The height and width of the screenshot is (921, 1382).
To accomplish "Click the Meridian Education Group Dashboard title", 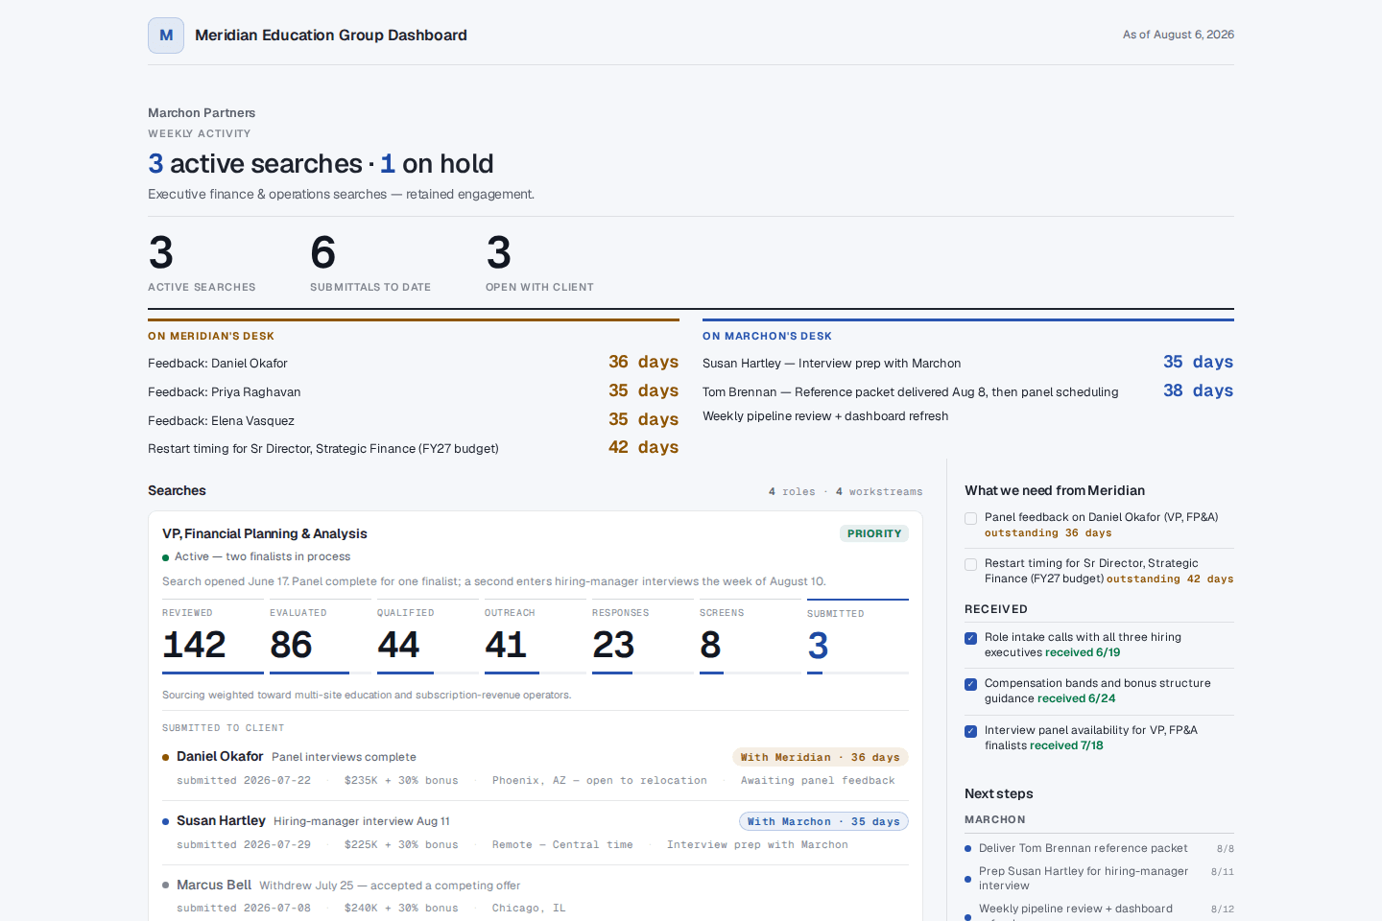I will pyautogui.click(x=331, y=35).
